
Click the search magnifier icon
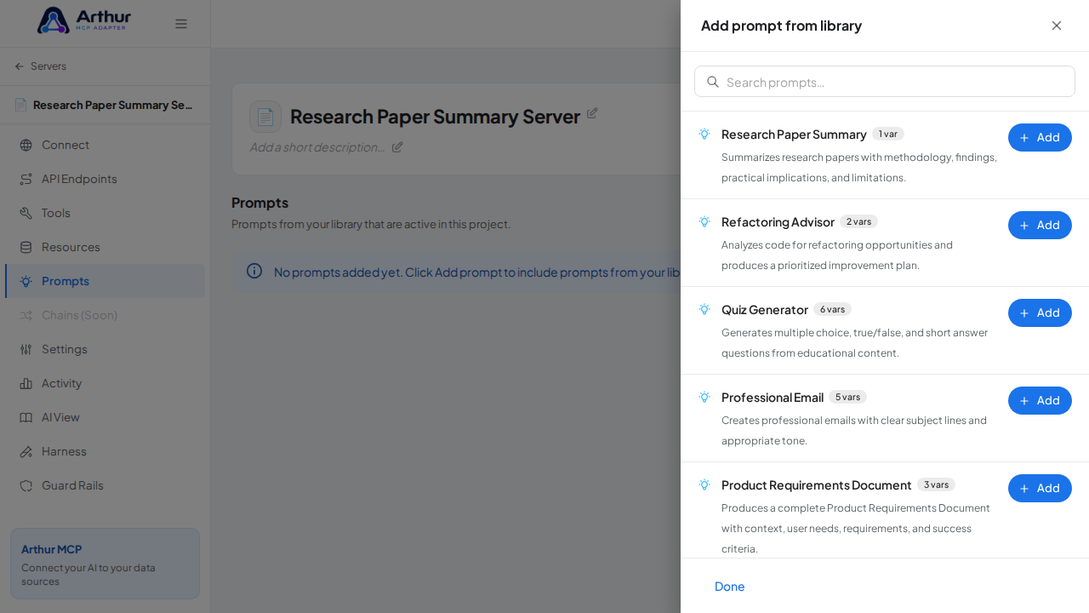point(713,82)
